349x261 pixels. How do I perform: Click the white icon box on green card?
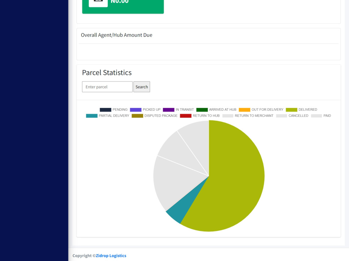click(98, 3)
